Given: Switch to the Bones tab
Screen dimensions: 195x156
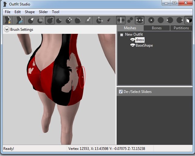Looking at the screenshot, I should pyautogui.click(x=156, y=28).
